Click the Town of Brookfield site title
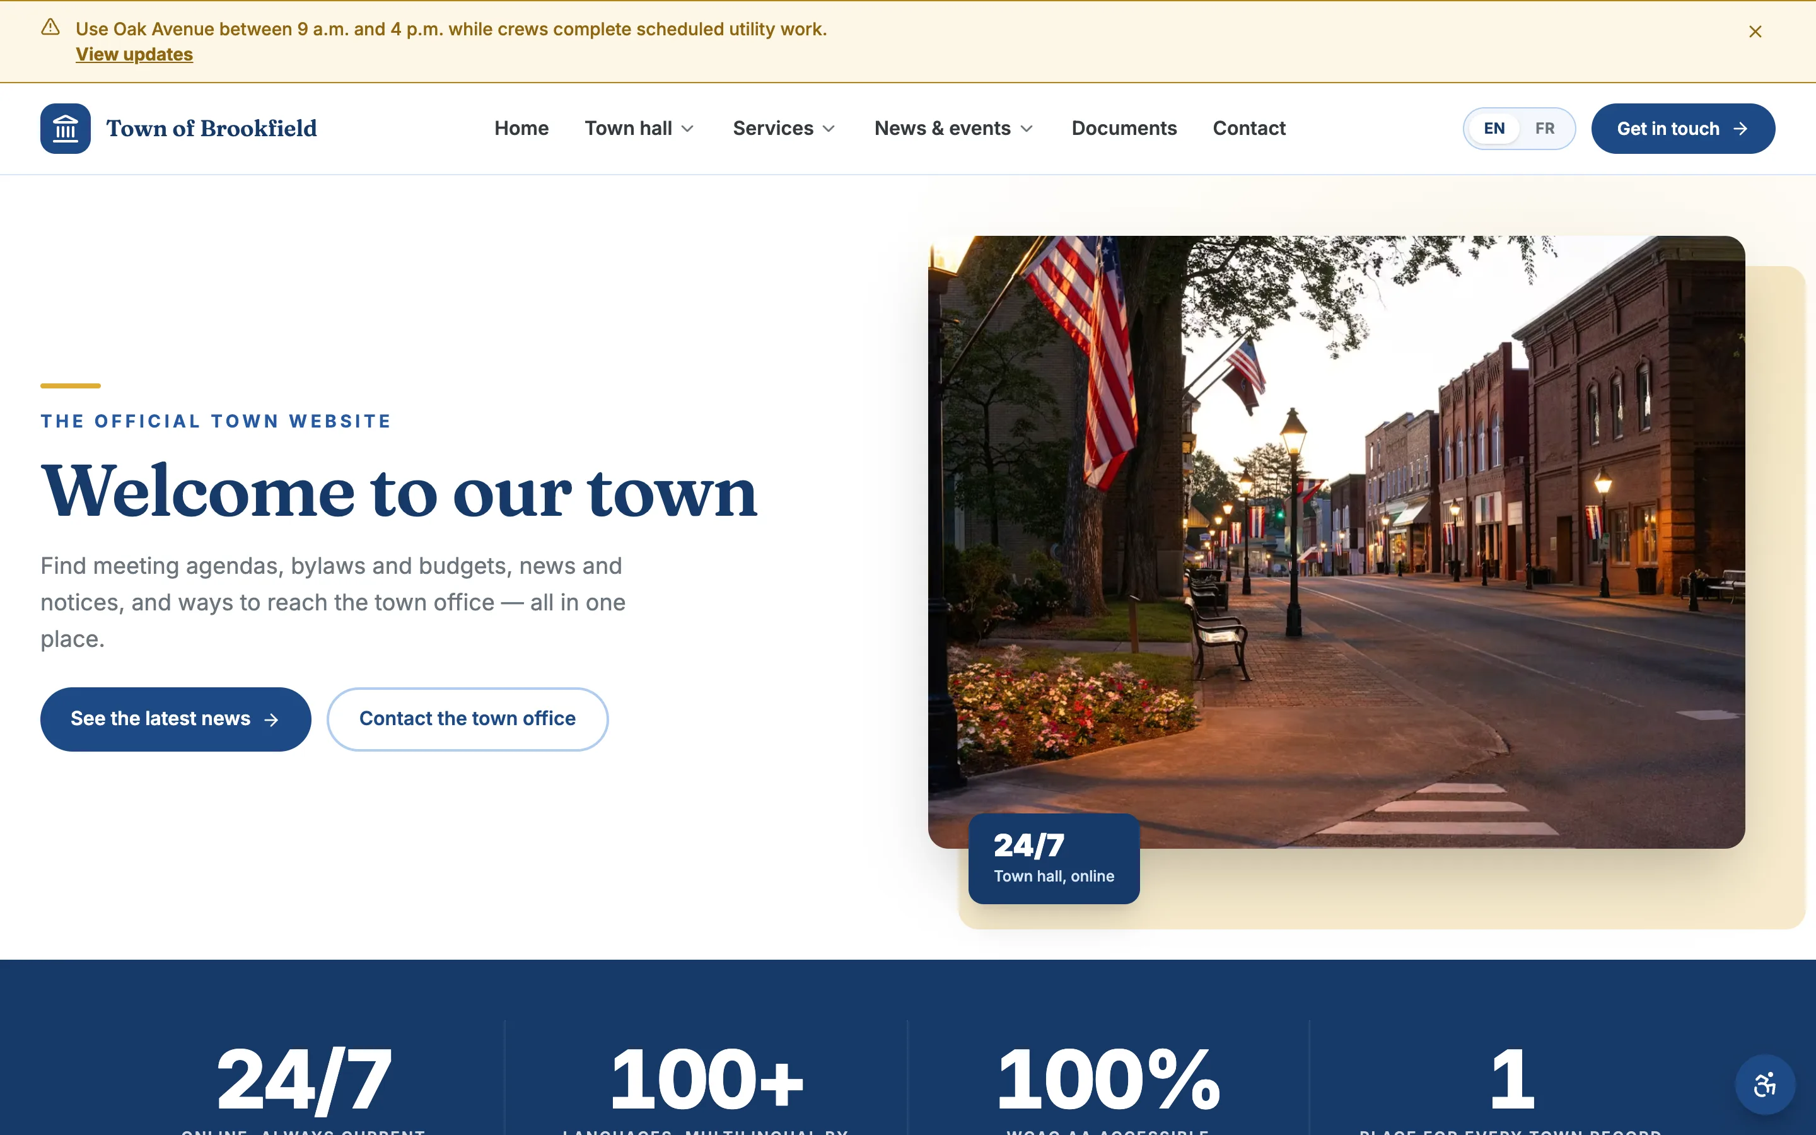1816x1135 pixels. [212, 129]
